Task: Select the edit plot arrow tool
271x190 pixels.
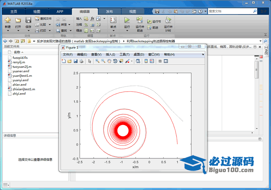Action: [89, 61]
